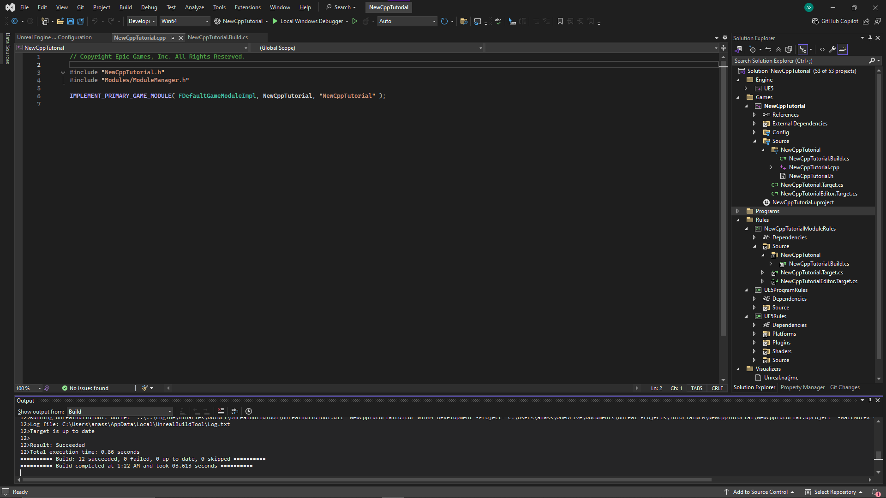Pin the Output panel
The height and width of the screenshot is (498, 886).
[870, 400]
